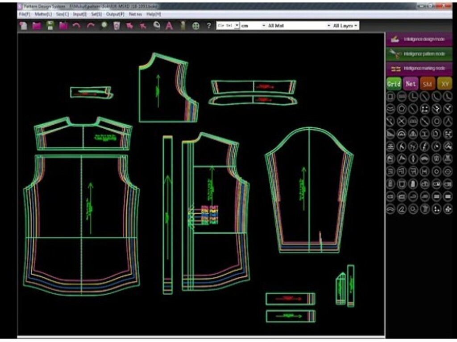Open the Output[P] menu
Screen dimensions: 457x342
pyautogui.click(x=115, y=14)
